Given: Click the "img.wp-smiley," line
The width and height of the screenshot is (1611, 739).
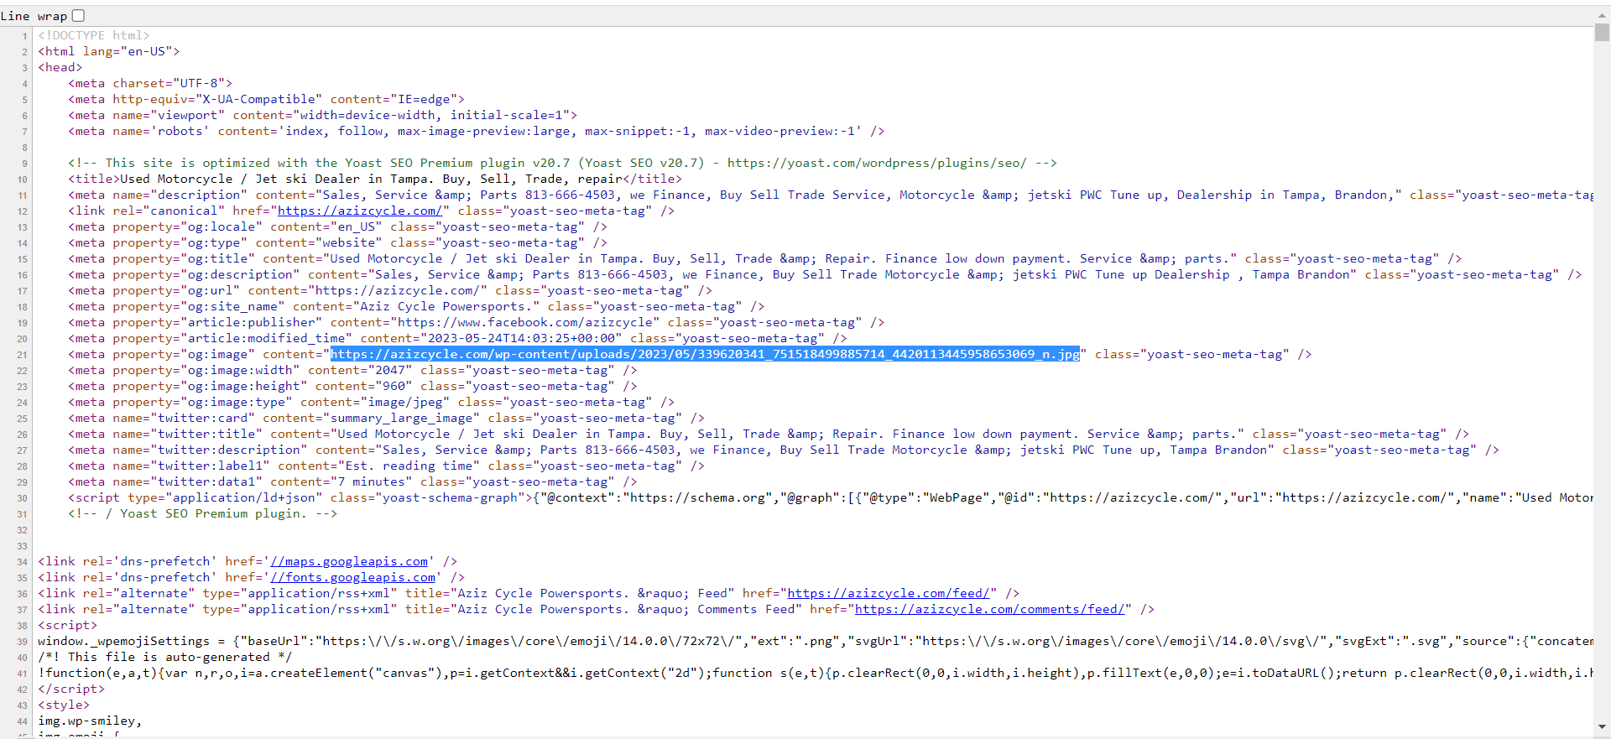Looking at the screenshot, I should tap(90, 721).
